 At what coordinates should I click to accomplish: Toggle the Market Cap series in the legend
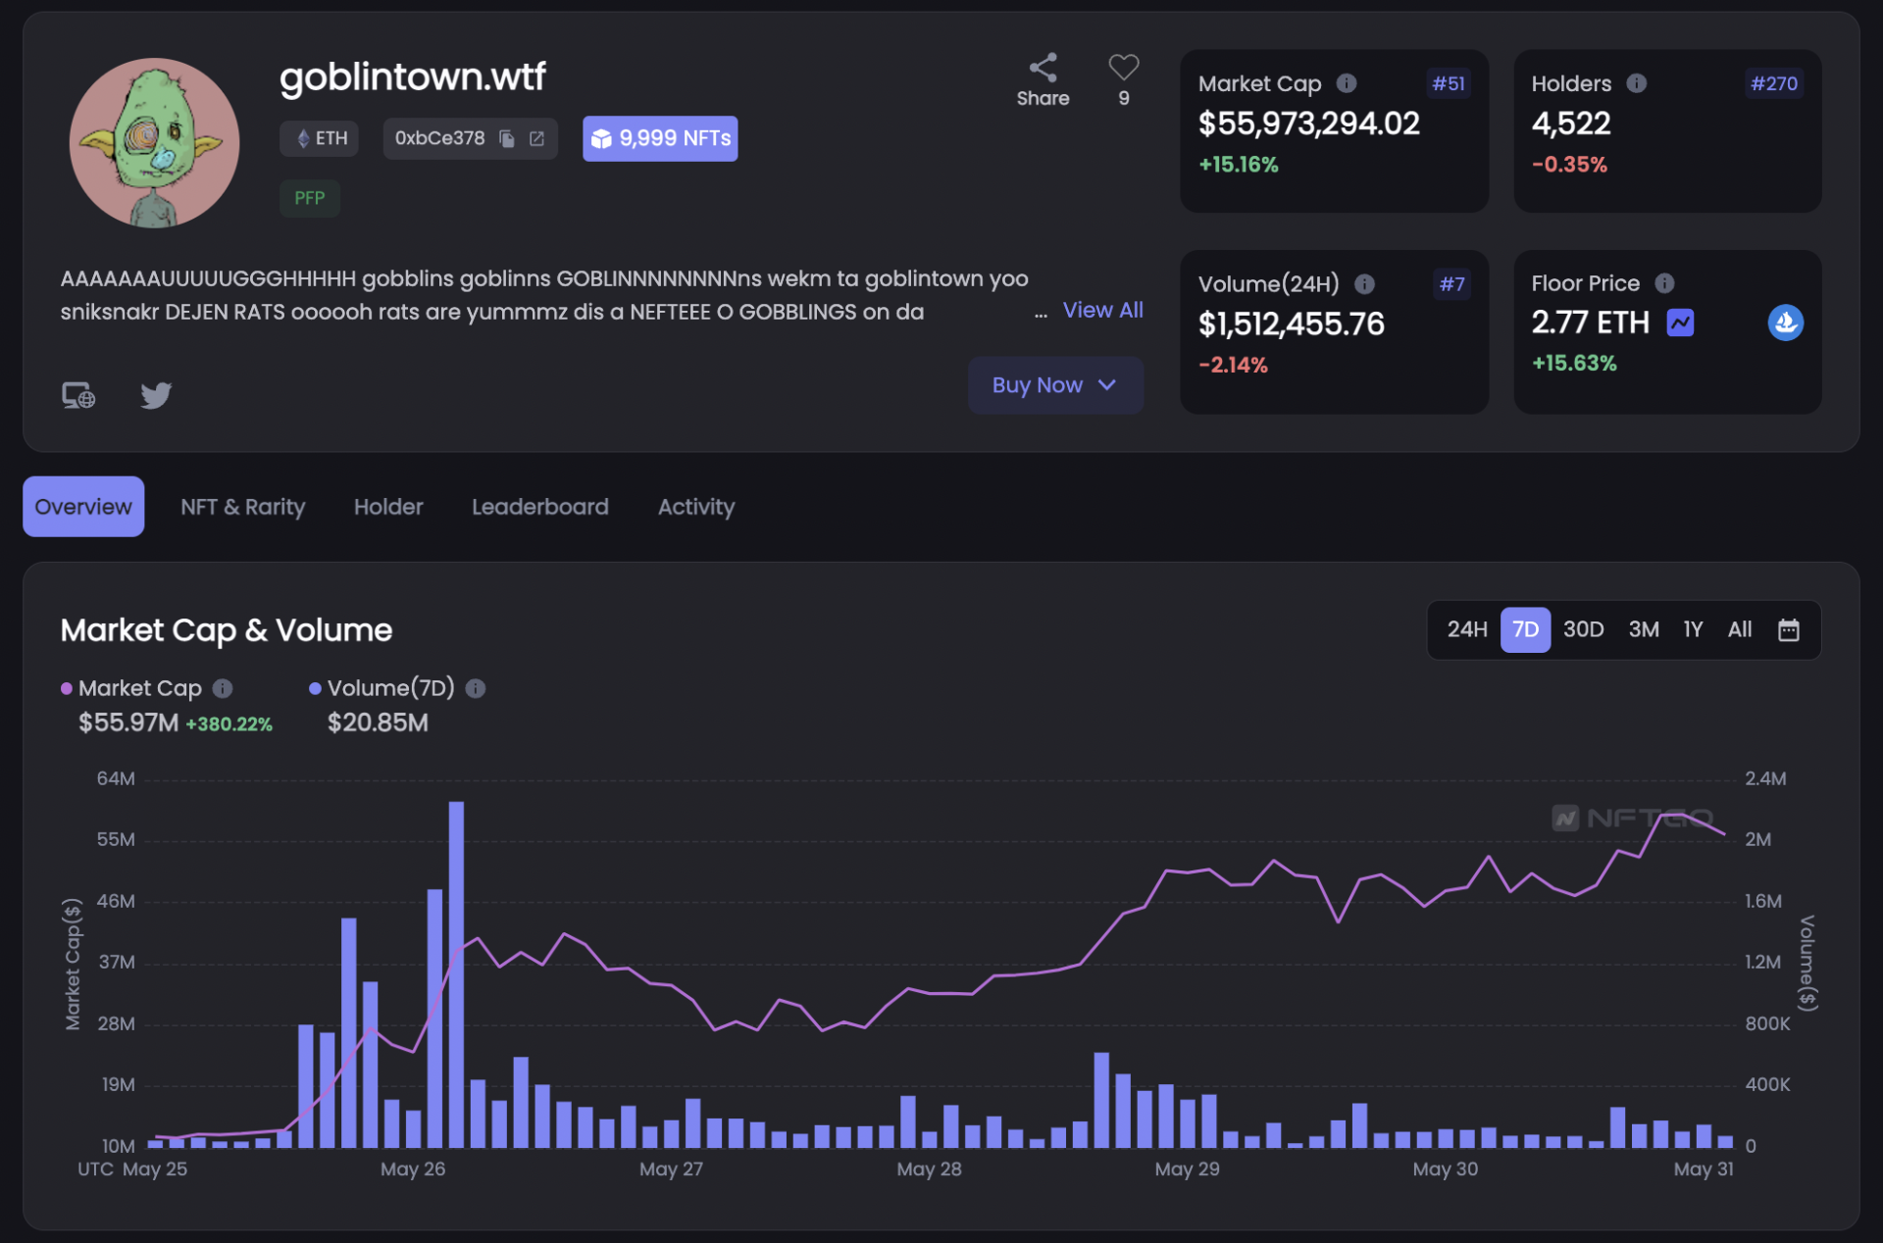coord(131,688)
